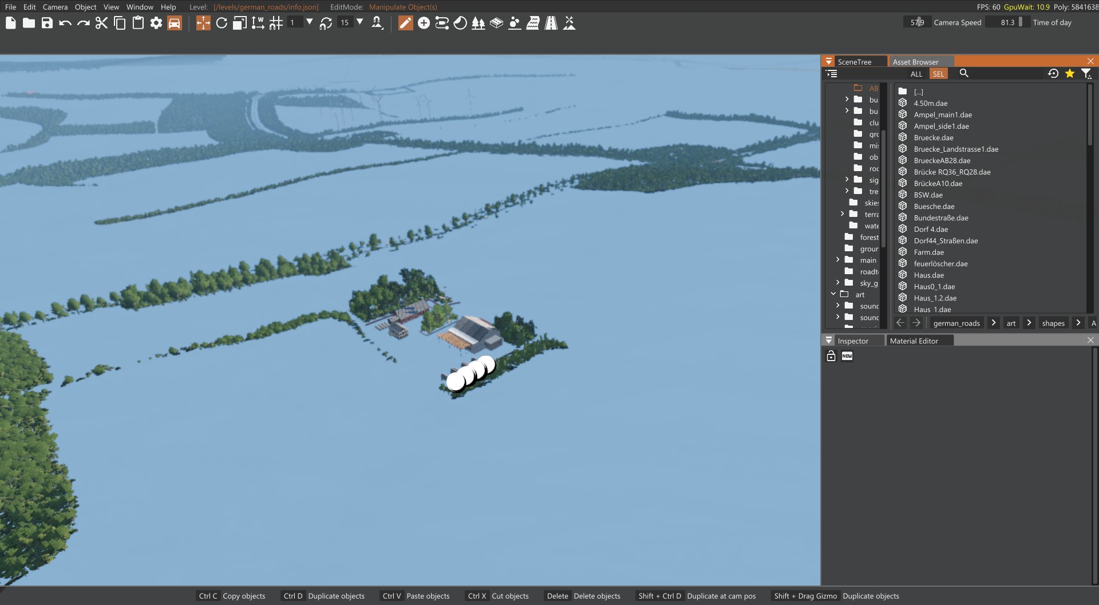
Task: Expand the main folder in the tree
Action: [x=838, y=260]
